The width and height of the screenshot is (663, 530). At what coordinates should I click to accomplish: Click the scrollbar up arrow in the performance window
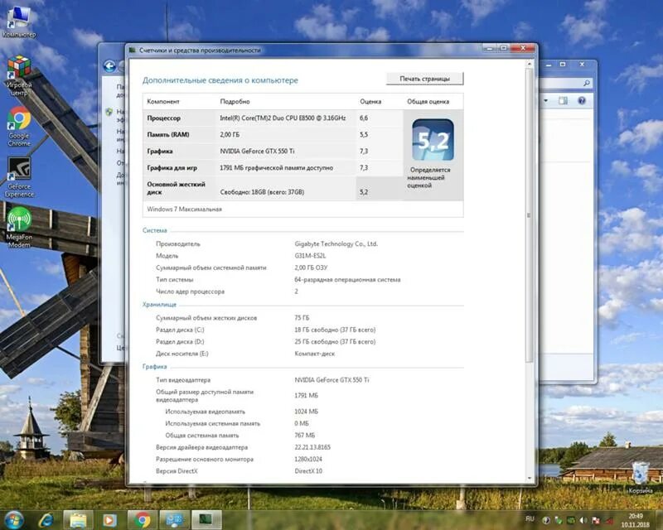coord(530,64)
